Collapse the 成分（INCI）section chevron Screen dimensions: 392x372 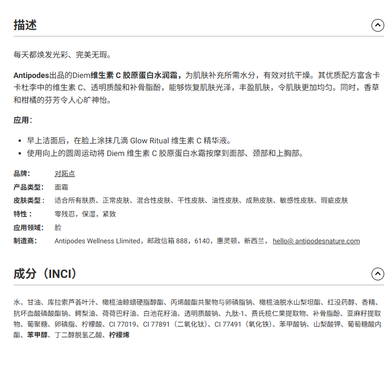point(377,274)
